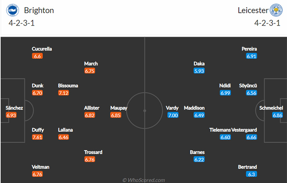This screenshot has height=183, width=287.
Task: Click the Leicester club crest icon
Action: point(276,10)
